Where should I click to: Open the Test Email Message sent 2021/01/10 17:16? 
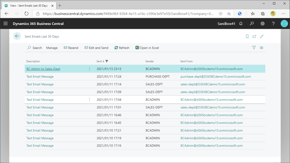(40, 146)
